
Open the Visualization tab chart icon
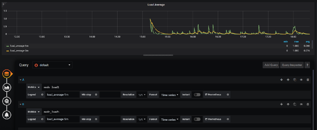[6, 87]
